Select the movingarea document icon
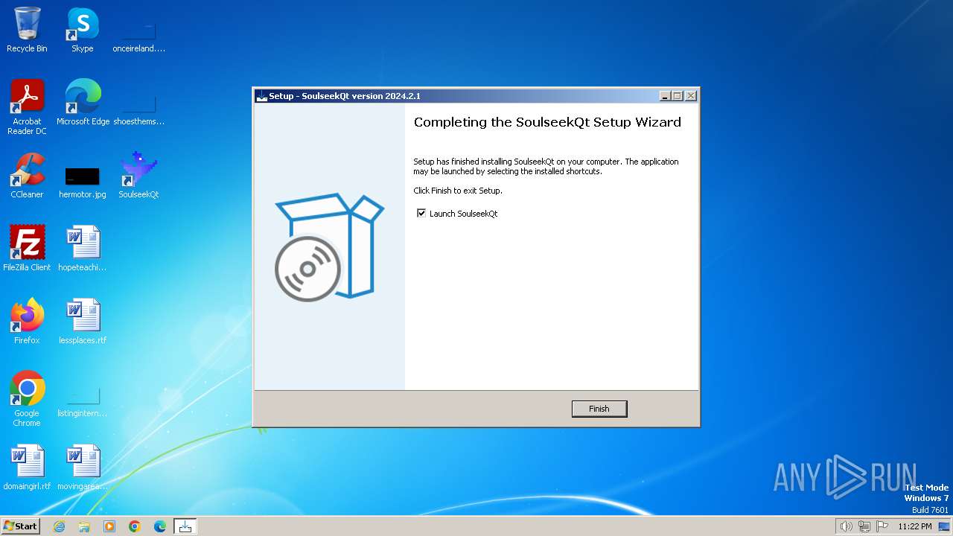 point(83,468)
